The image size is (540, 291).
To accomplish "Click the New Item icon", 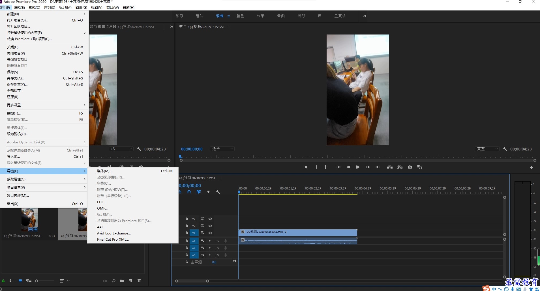I will pyautogui.click(x=130, y=281).
